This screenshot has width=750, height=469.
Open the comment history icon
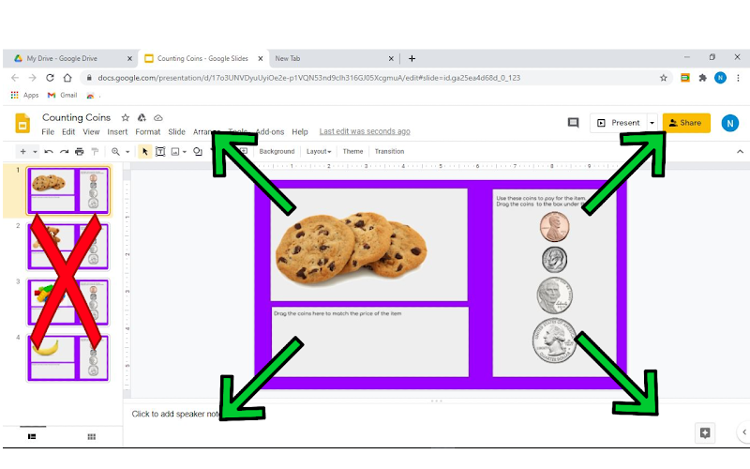pyautogui.click(x=573, y=123)
